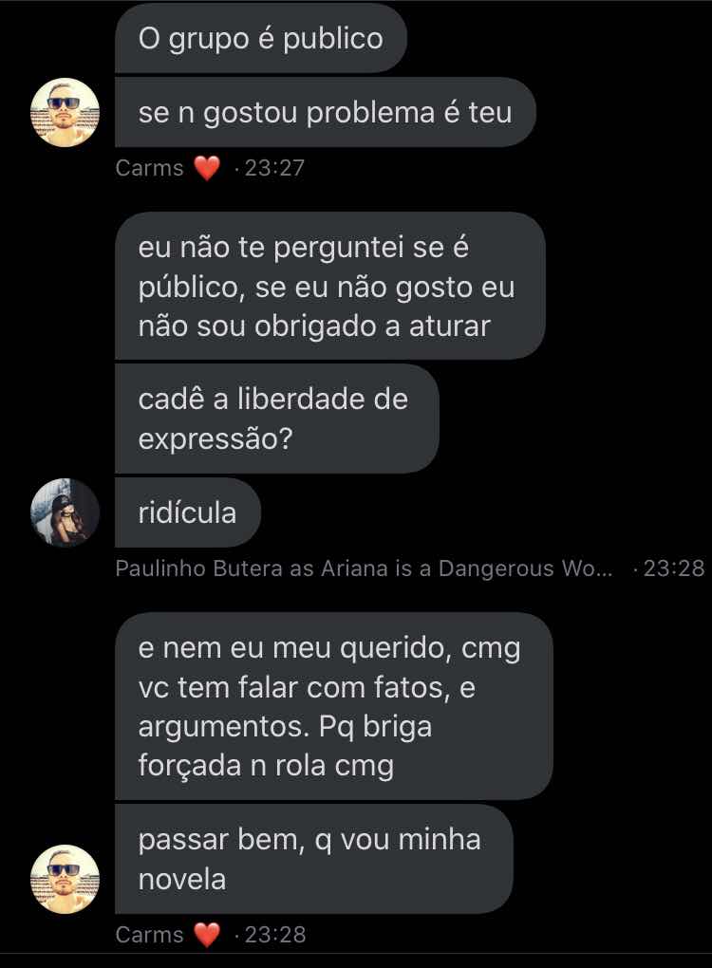Tap Carms avatar beside 'se n gostou' message
Image resolution: width=712 pixels, height=968 pixels.
tap(65, 112)
